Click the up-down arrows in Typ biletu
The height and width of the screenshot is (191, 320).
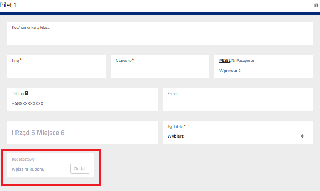302,136
